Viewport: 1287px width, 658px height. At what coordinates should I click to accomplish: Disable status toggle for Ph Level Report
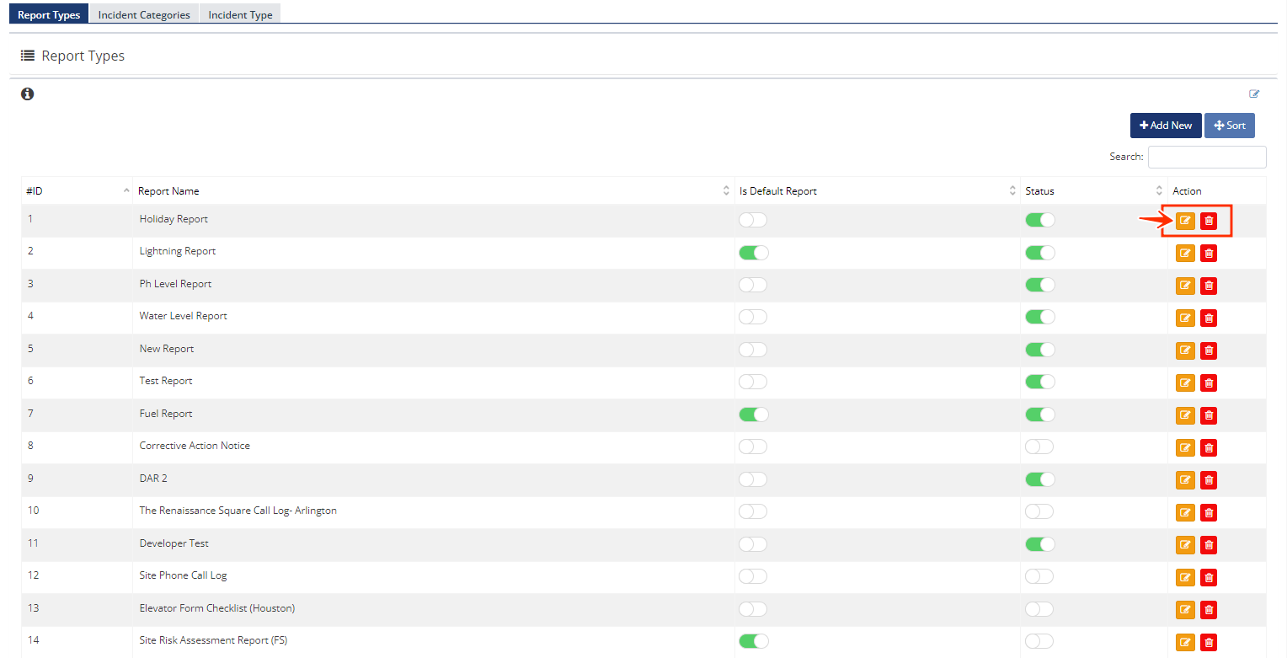coord(1039,285)
